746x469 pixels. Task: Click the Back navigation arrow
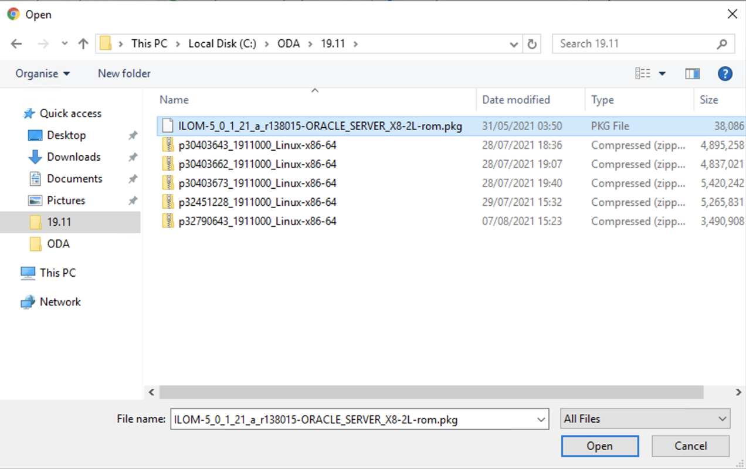point(16,44)
